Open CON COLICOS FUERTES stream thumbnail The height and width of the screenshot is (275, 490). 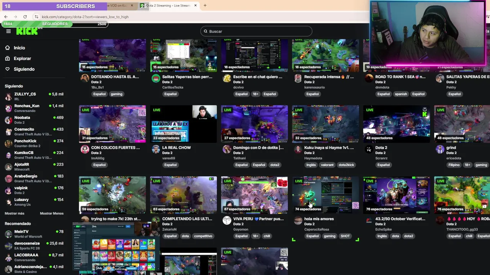click(112, 124)
